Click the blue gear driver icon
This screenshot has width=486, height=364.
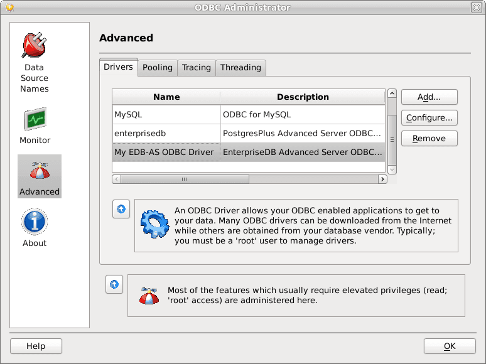pyautogui.click(x=153, y=225)
